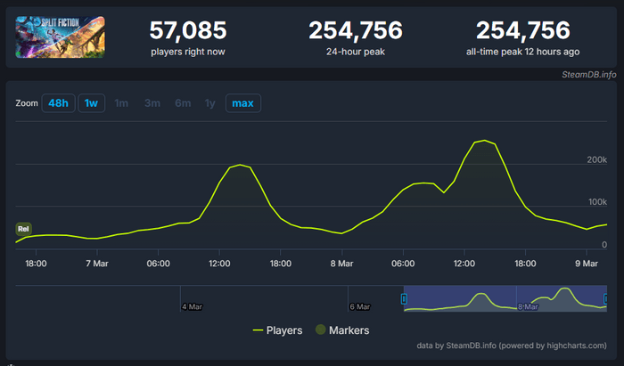
Task: Click the 200k y-axis label
Action: point(597,159)
